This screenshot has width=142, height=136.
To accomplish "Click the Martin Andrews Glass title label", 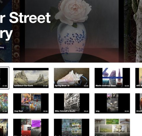I will (x=106, y=85).
